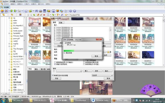This screenshot has height=103, width=165.
Task: Select the Princess Style folder
Action: [18, 36]
